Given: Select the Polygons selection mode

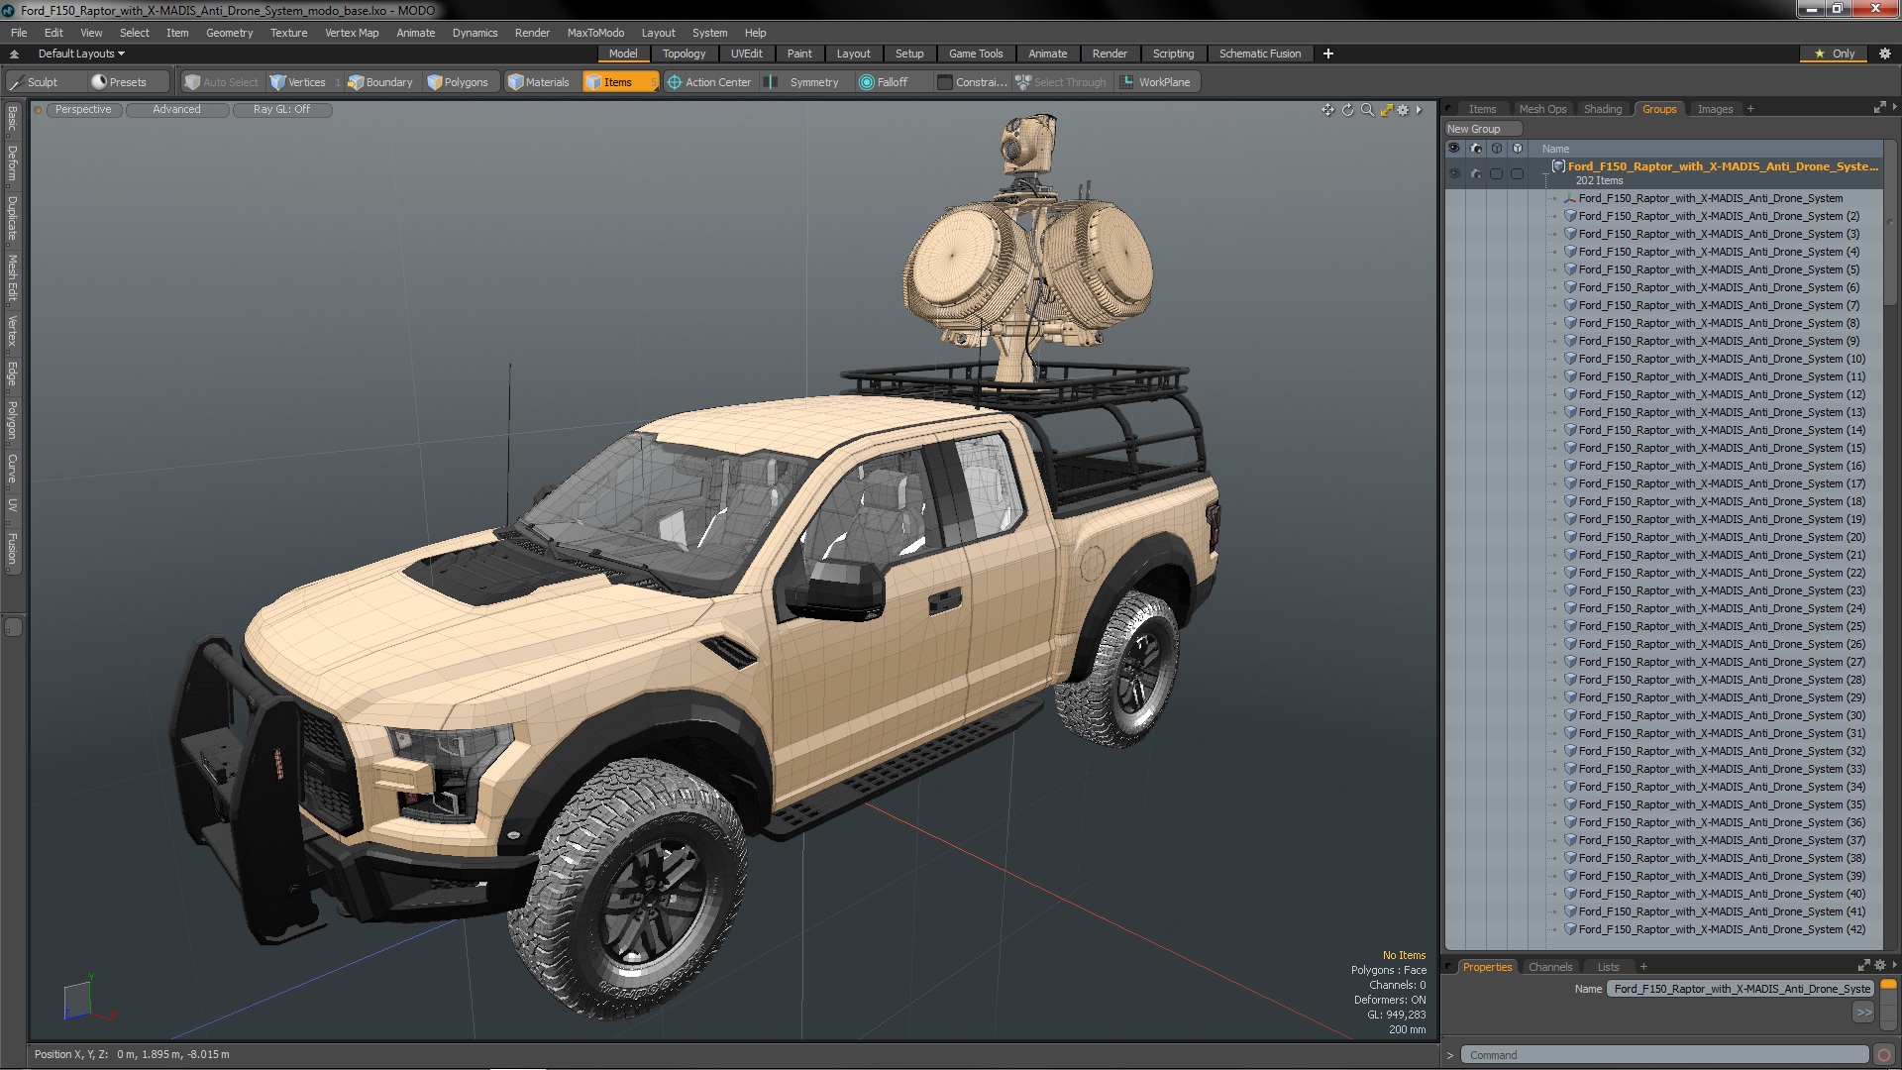Looking at the screenshot, I should point(458,82).
